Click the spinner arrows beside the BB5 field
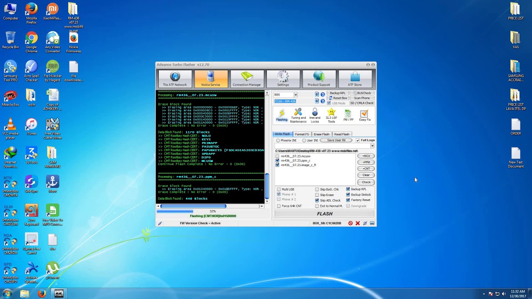This screenshot has width=532, height=299. 317,95
